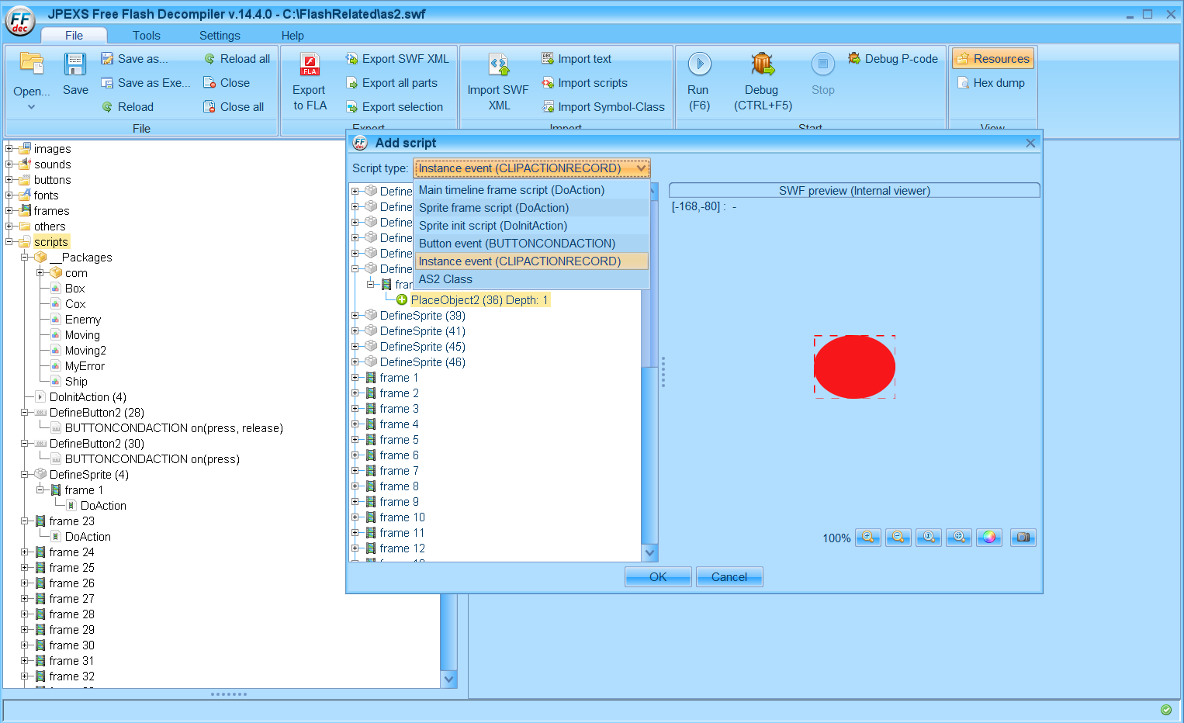Open the dropdown arrow under Open...
Image resolution: width=1184 pixels, height=723 pixels.
click(x=31, y=107)
